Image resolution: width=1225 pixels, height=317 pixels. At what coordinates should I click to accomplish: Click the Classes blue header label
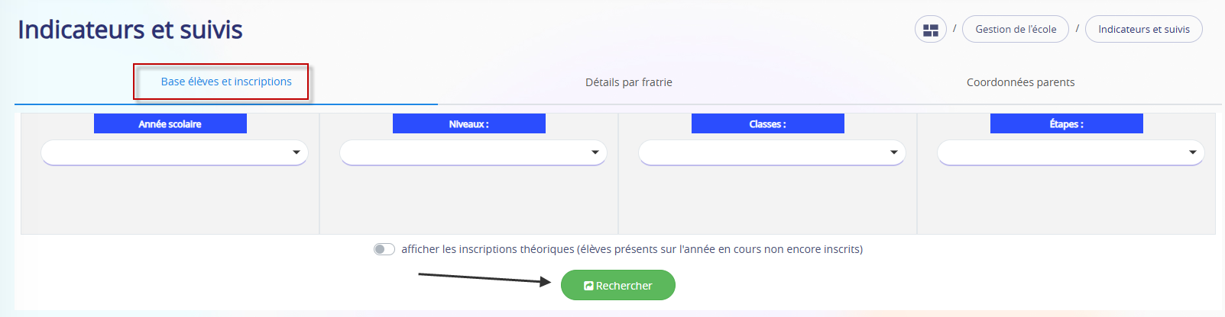tap(768, 123)
